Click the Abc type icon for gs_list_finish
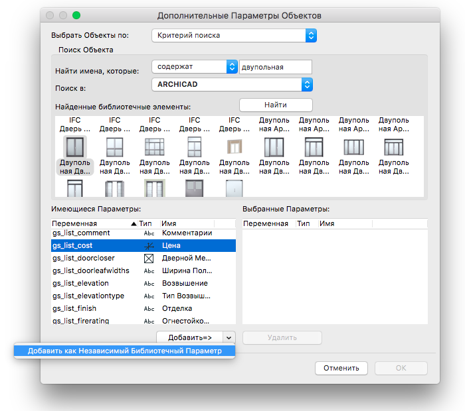Screen dimensions: 465x411 (149, 309)
